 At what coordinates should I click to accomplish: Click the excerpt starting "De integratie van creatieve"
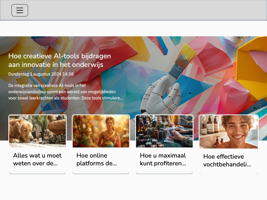[x=66, y=92]
